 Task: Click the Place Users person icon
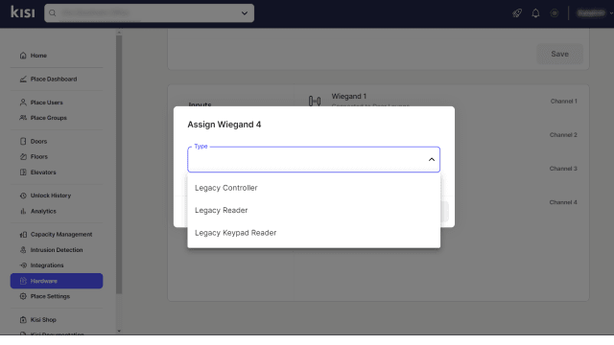pos(23,103)
